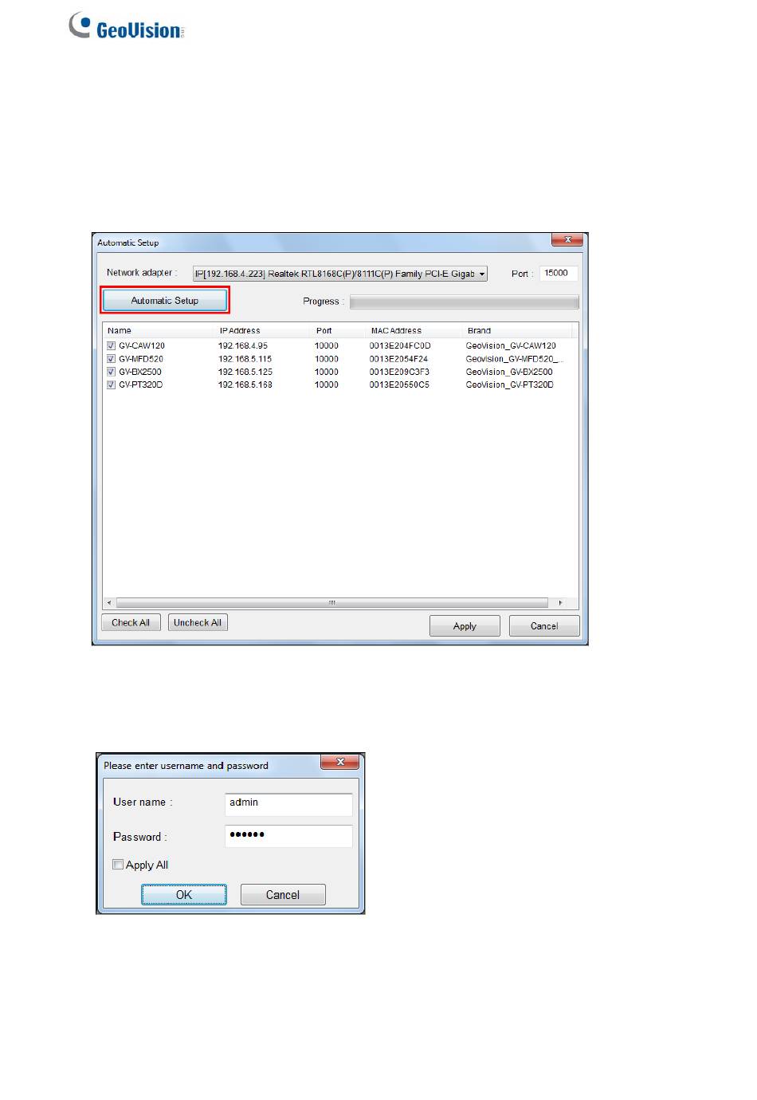757x1100 pixels.
Task: Uncheck the GV-MFD520 checkbox
Action: [112, 359]
